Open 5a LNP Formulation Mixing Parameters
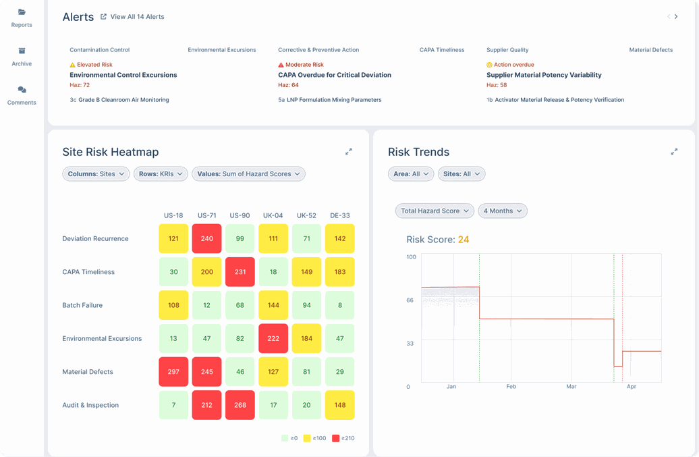The width and height of the screenshot is (699, 457). tap(330, 100)
